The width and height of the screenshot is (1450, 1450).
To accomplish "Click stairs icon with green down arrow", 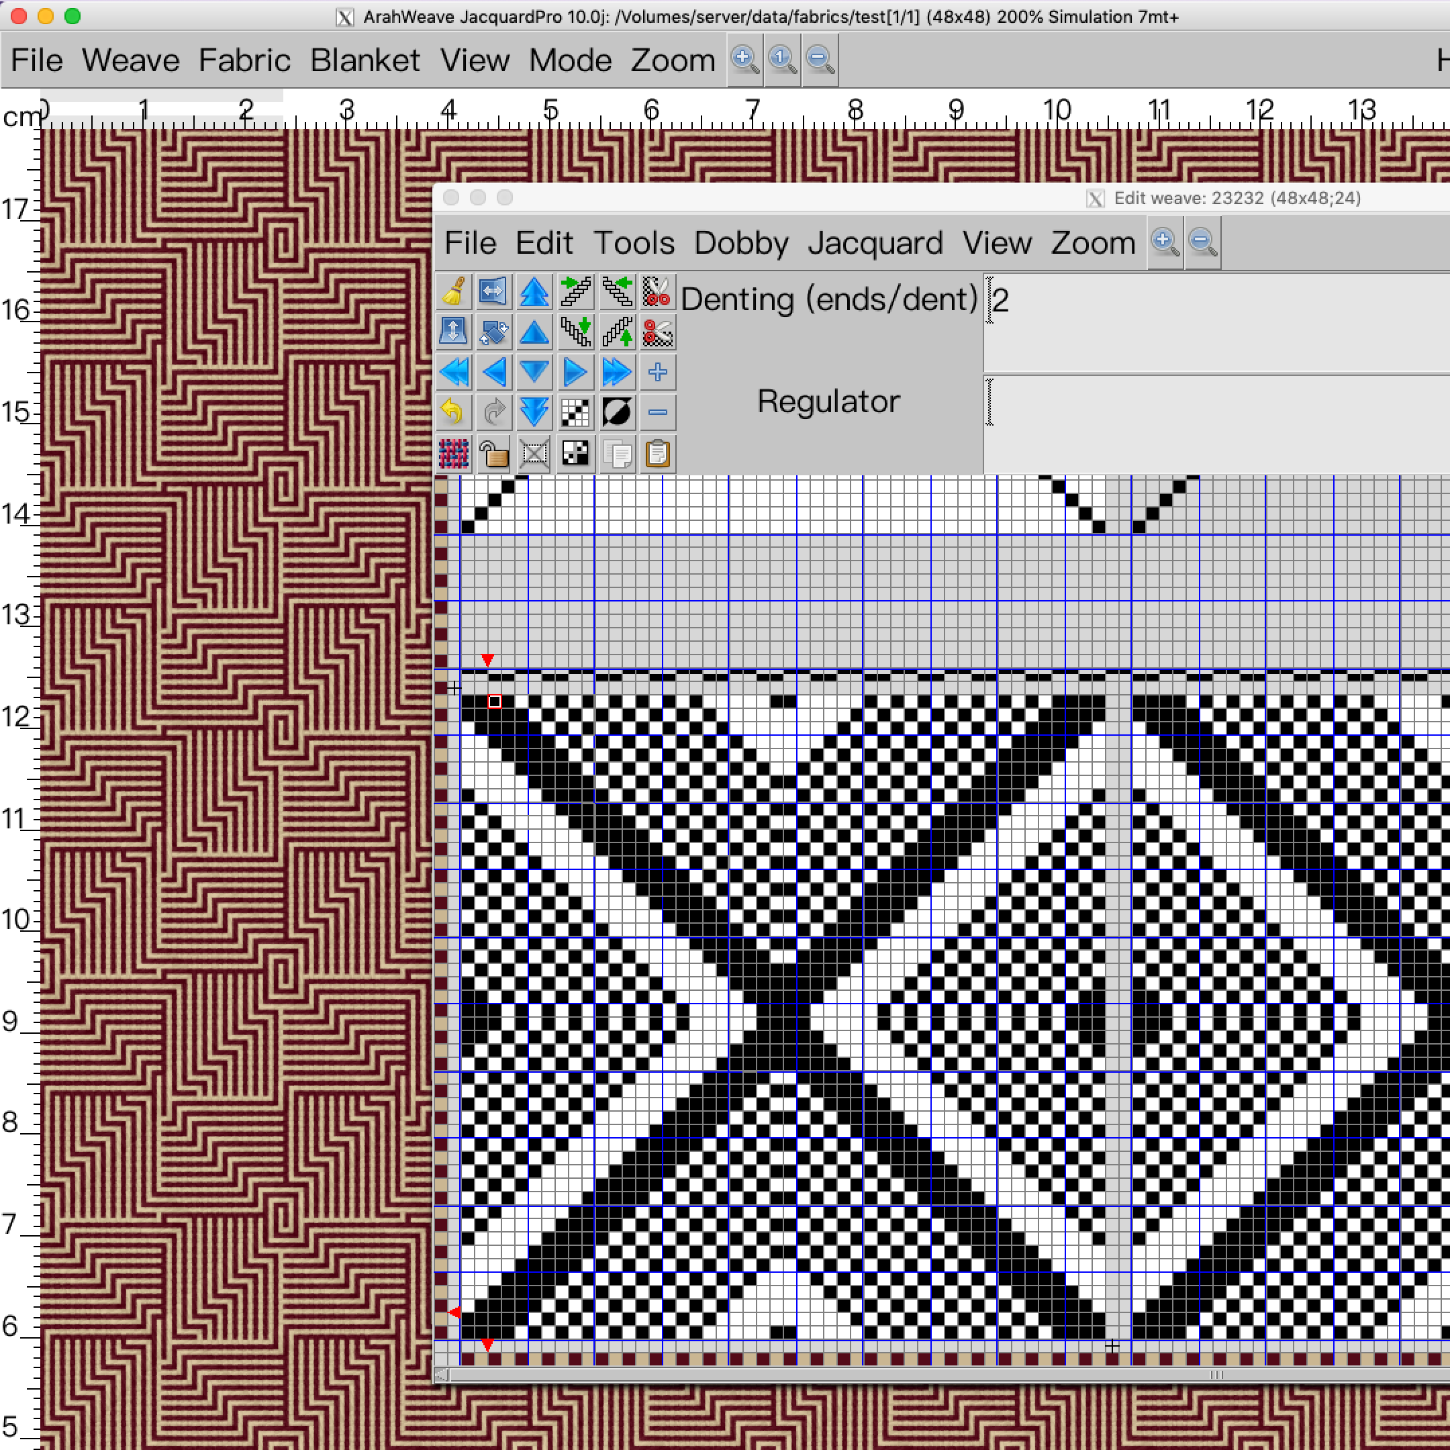I will coord(576,332).
